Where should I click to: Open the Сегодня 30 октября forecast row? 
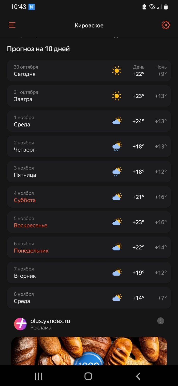click(x=89, y=70)
